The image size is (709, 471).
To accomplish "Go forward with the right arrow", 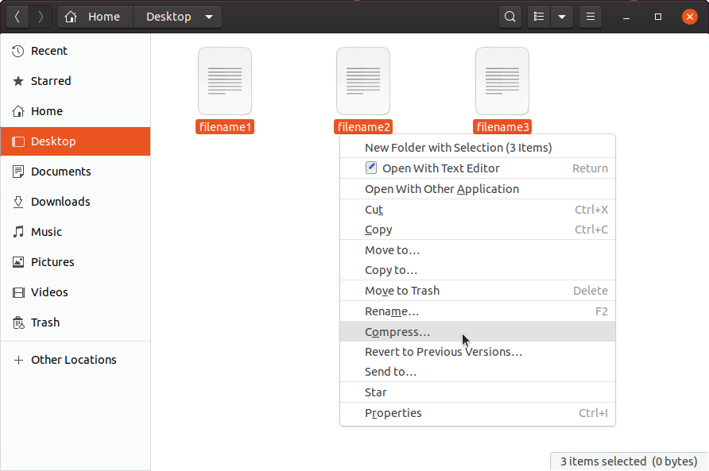I will click(x=41, y=17).
